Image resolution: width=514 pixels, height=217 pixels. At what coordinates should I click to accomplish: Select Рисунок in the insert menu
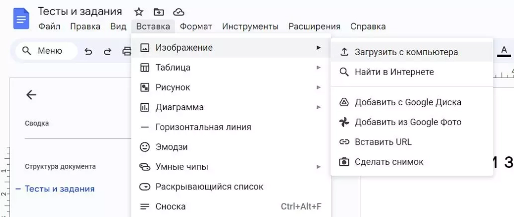[231, 87]
